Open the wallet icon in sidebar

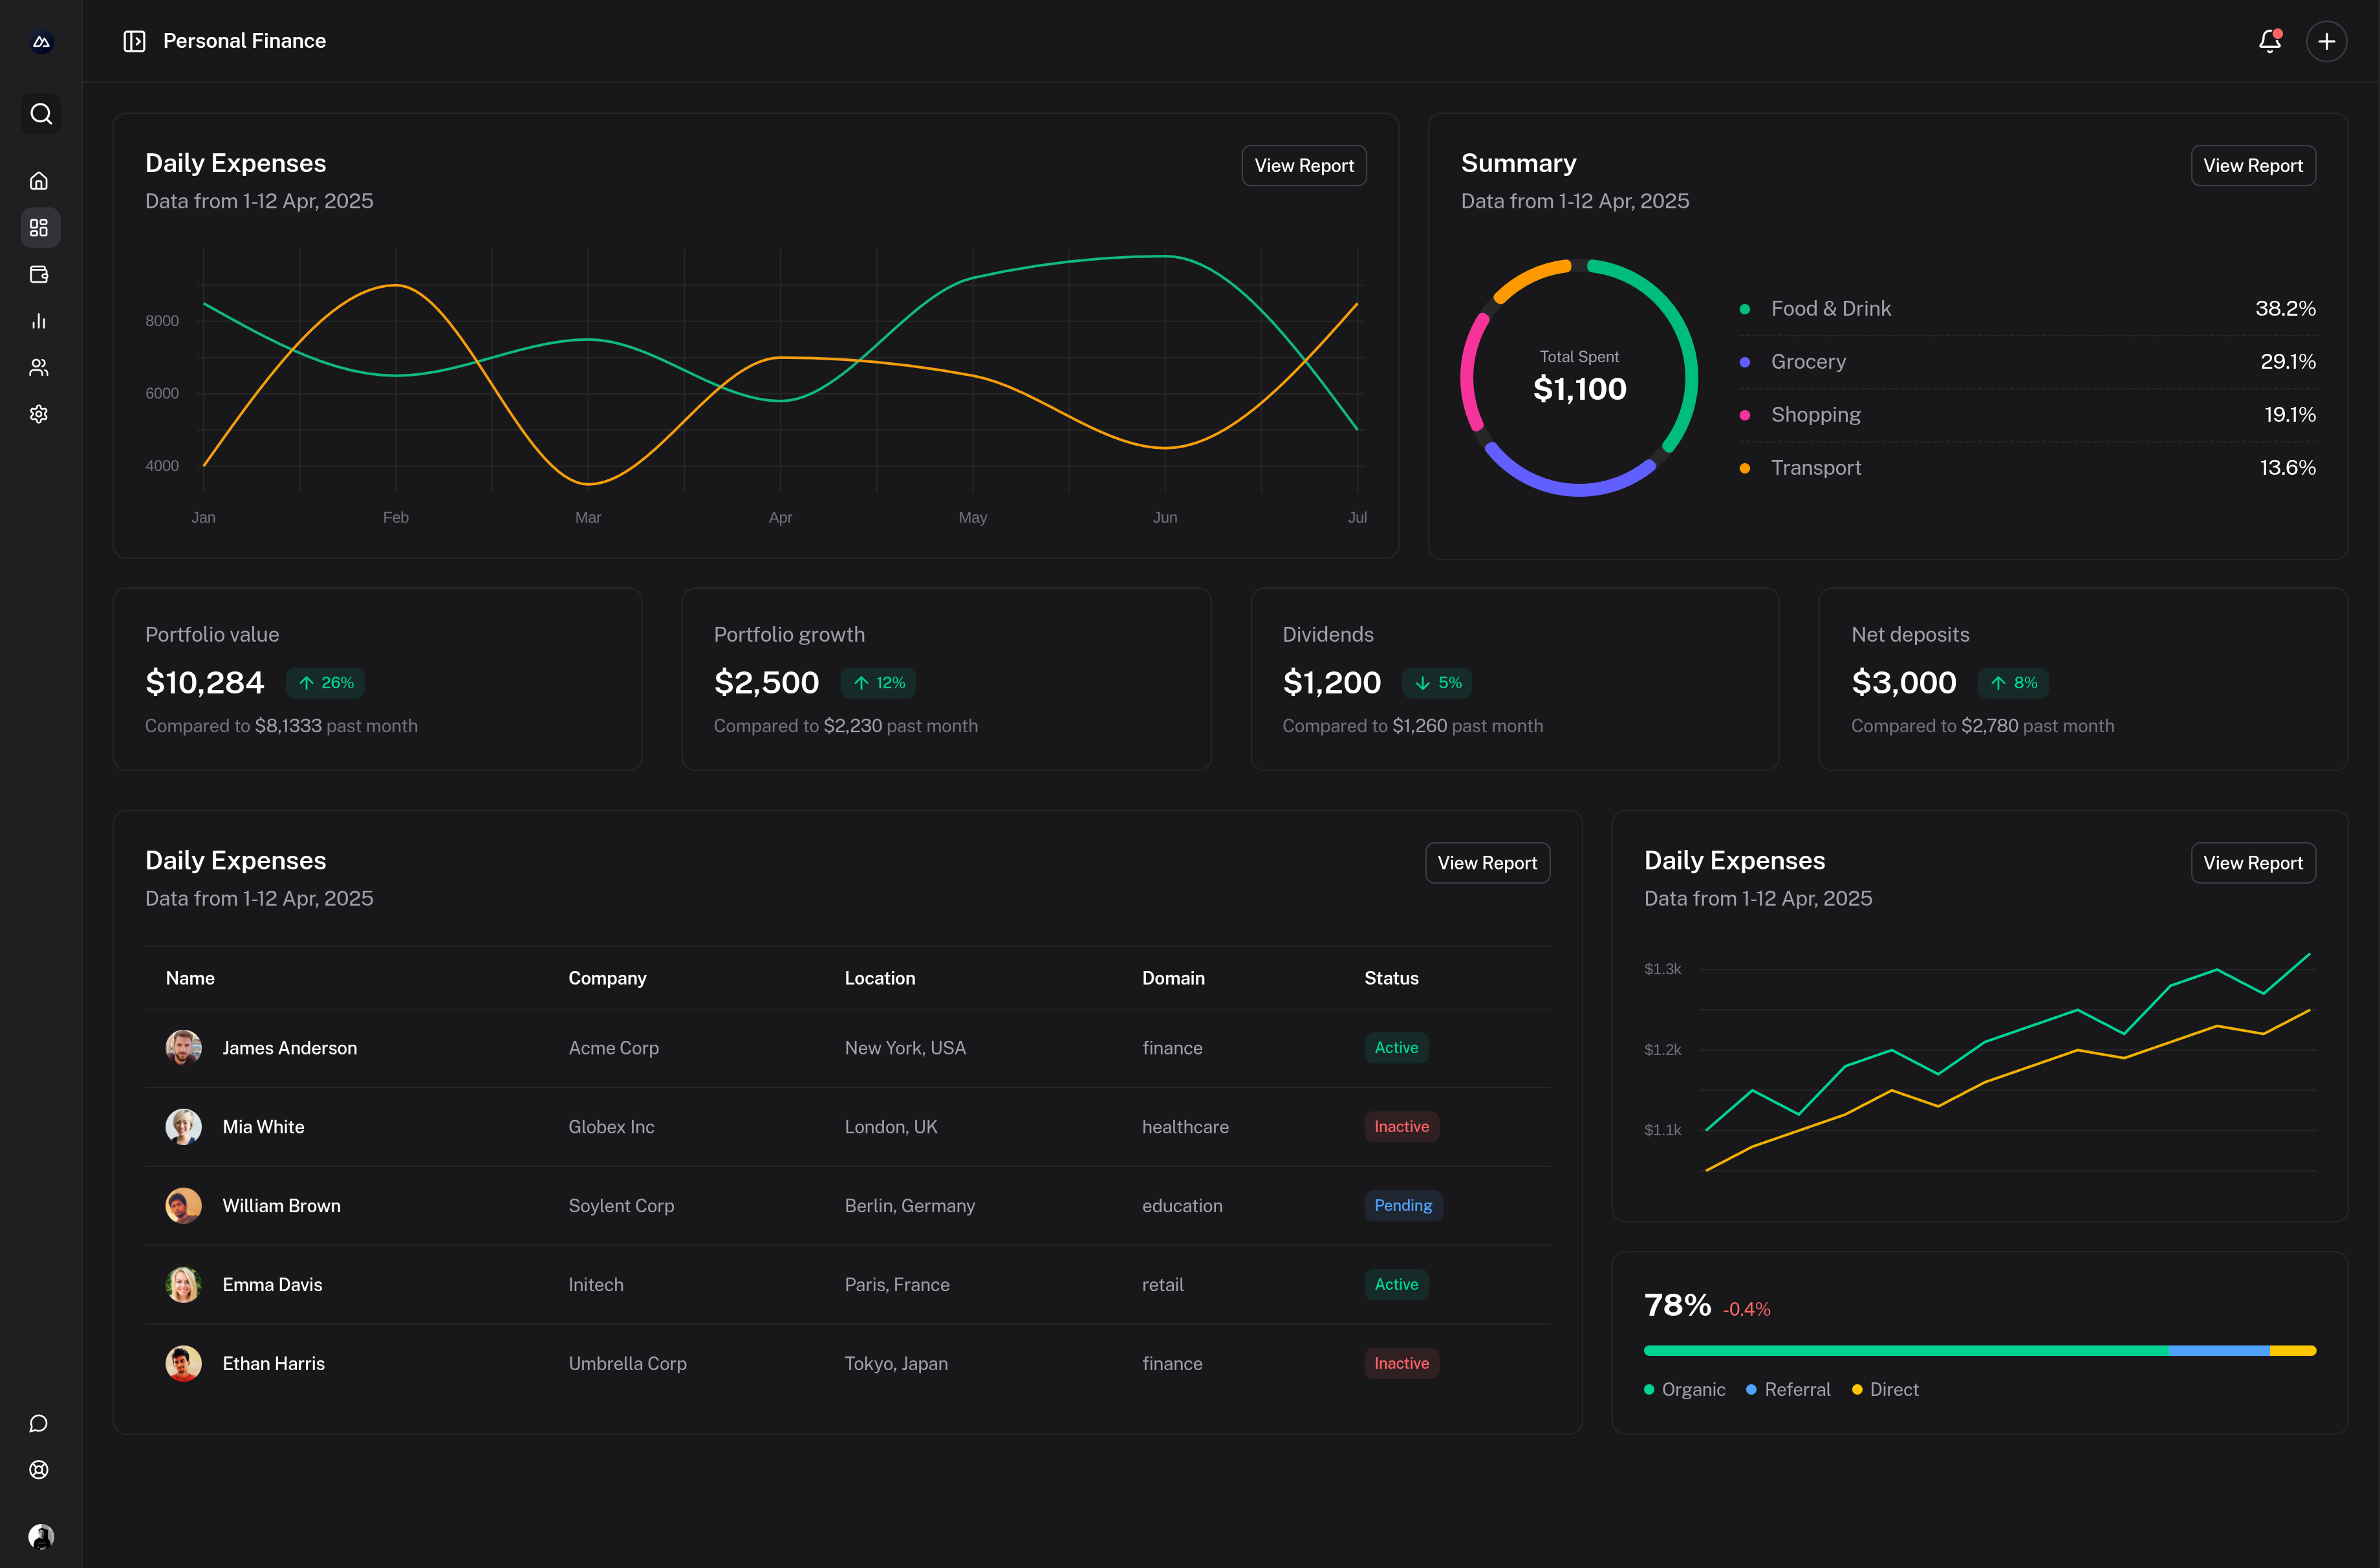(x=39, y=274)
